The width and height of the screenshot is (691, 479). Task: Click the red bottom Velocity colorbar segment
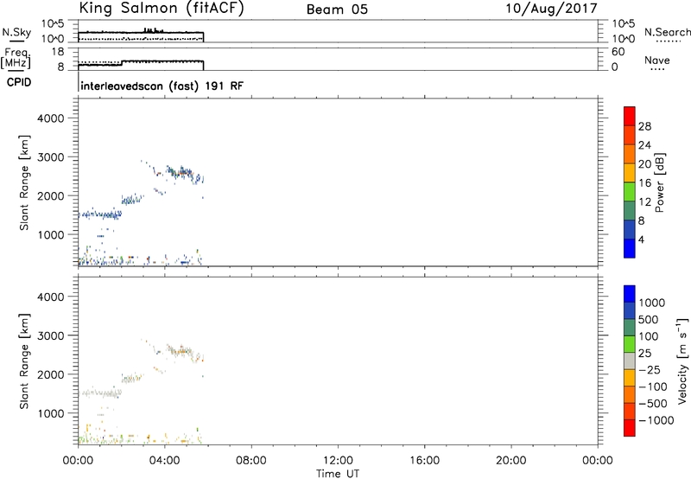pyautogui.click(x=630, y=428)
